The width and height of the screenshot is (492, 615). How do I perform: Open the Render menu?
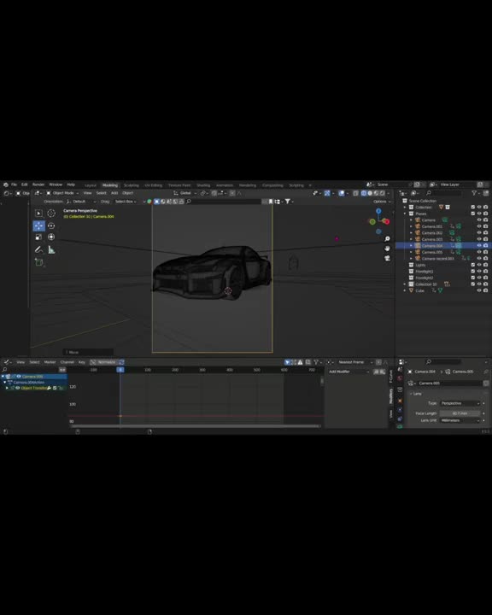pos(38,184)
